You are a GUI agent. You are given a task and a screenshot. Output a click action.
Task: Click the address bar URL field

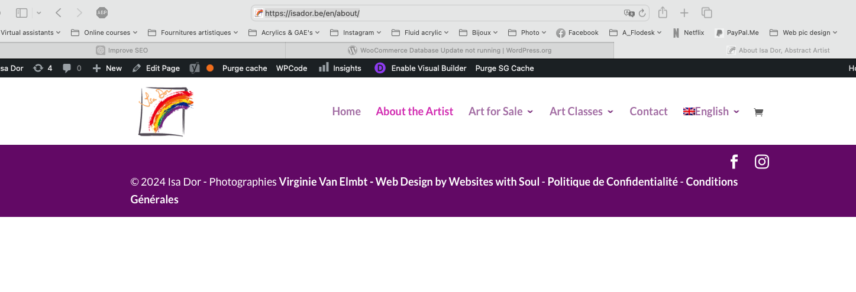pyautogui.click(x=438, y=13)
